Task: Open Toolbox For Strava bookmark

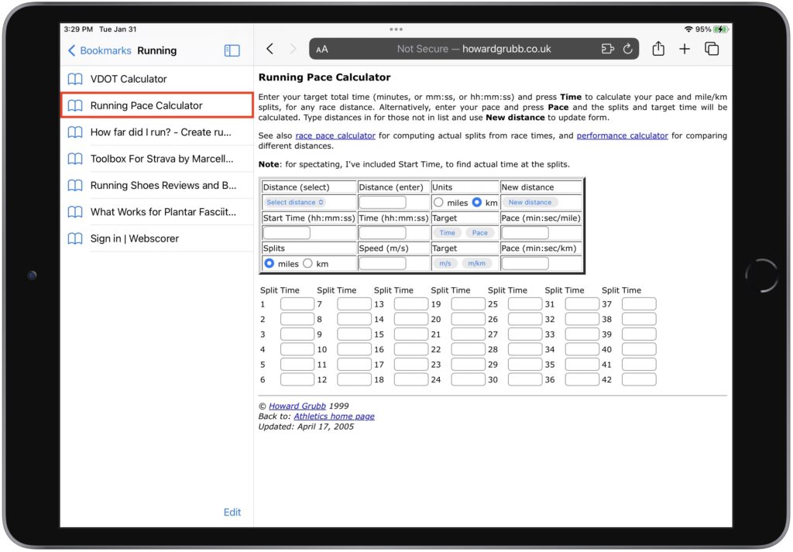Action: [156, 159]
